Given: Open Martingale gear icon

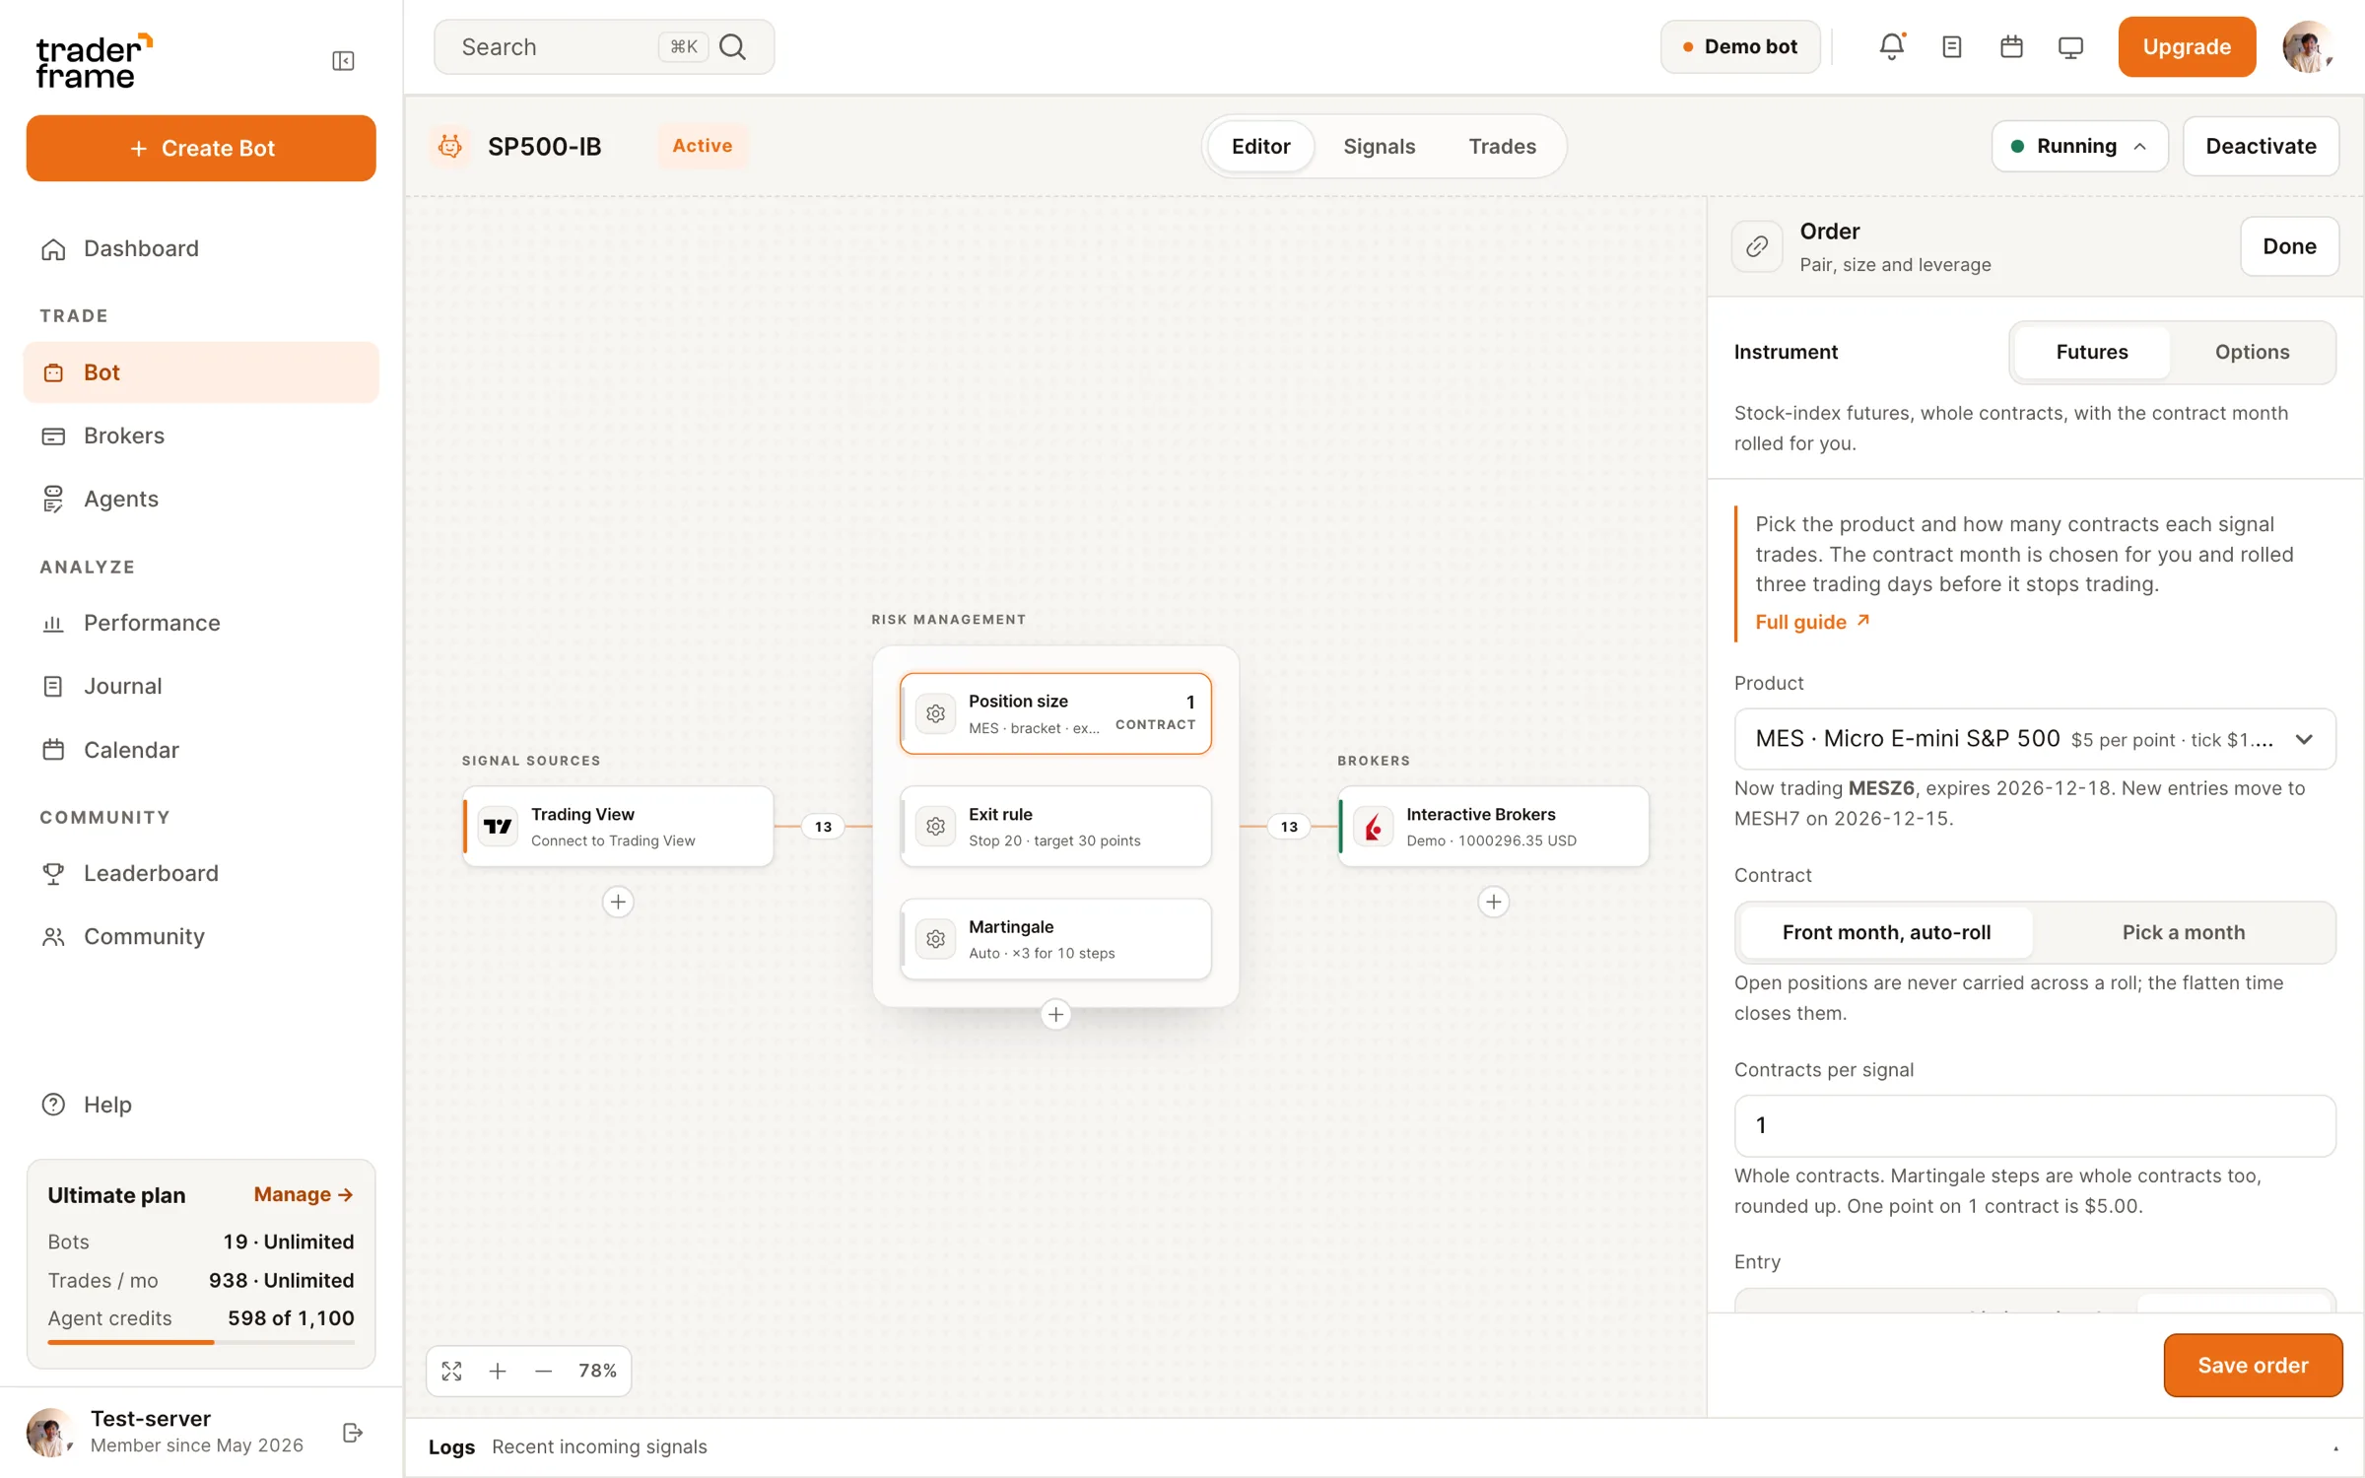Looking at the screenshot, I should pyautogui.click(x=935, y=939).
